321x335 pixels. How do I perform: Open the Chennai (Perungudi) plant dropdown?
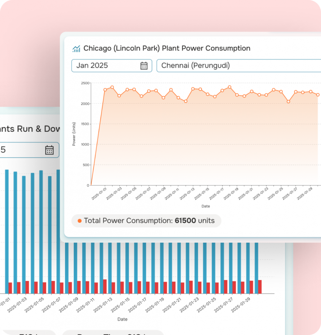239,65
